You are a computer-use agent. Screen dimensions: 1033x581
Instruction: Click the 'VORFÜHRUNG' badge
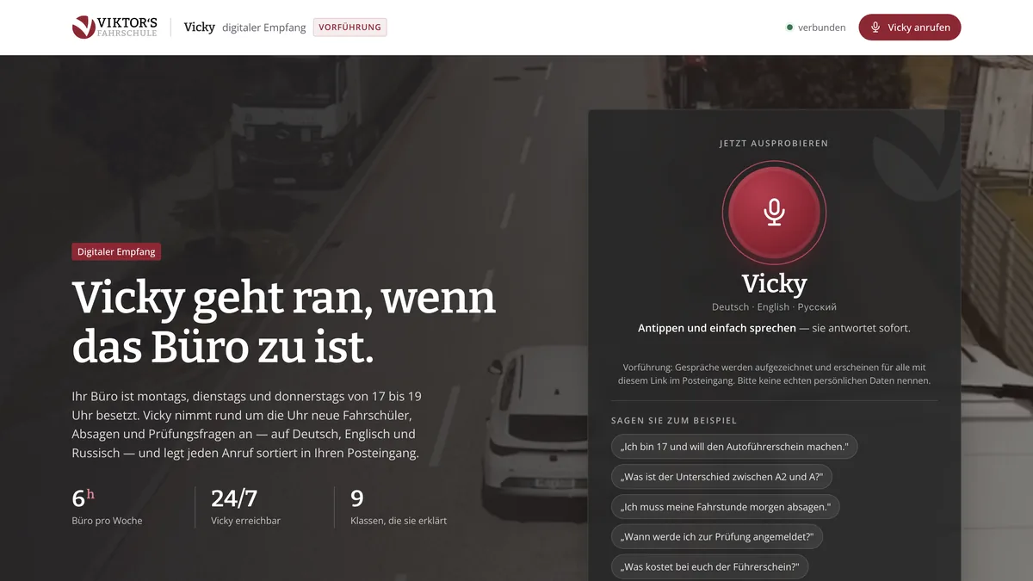pos(349,28)
